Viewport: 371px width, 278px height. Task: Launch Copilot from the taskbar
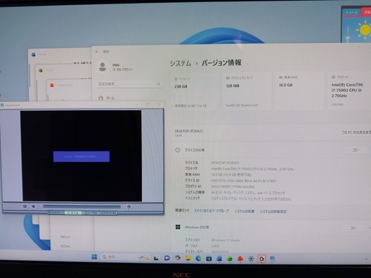(178, 258)
